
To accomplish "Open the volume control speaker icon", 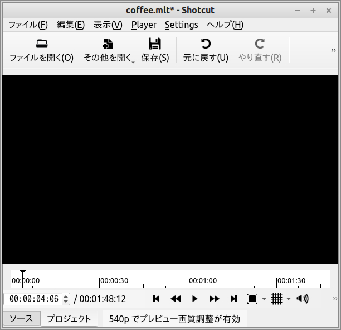I will point(303,299).
